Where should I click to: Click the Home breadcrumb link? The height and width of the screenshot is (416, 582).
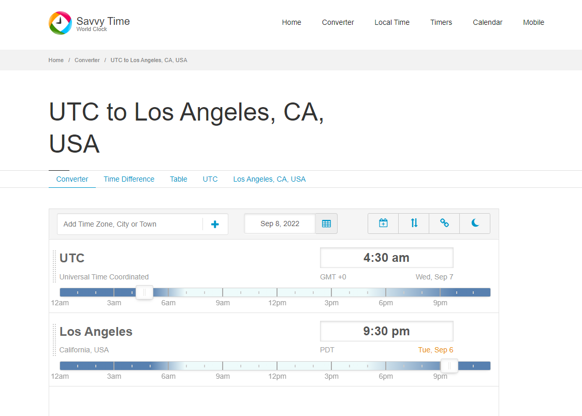[x=56, y=60]
